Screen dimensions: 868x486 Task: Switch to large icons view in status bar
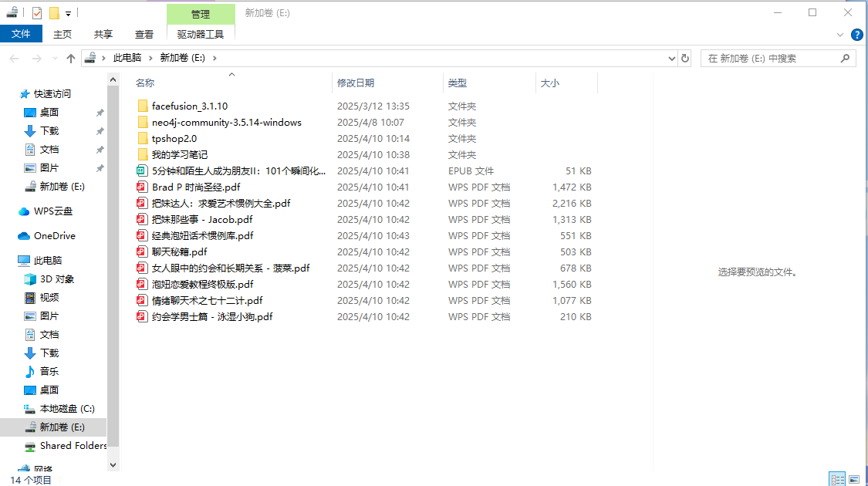pos(856,480)
